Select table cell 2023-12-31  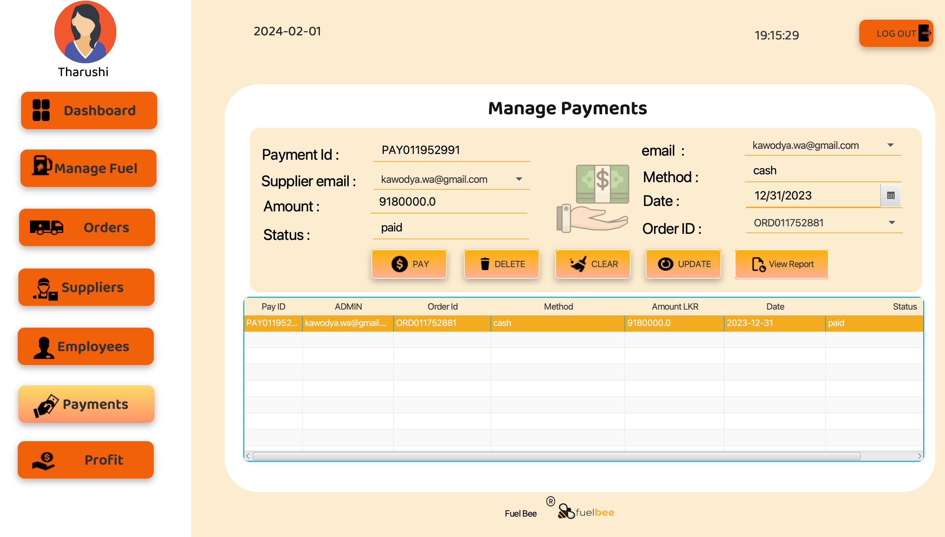775,323
